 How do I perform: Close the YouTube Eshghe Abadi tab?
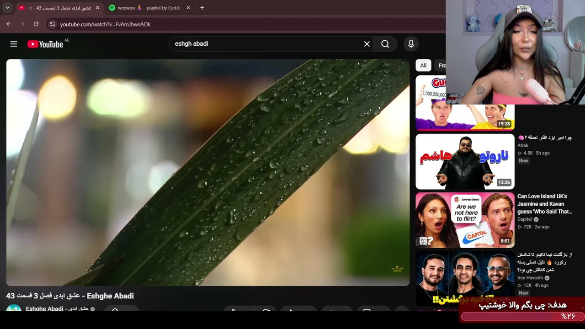(97, 8)
